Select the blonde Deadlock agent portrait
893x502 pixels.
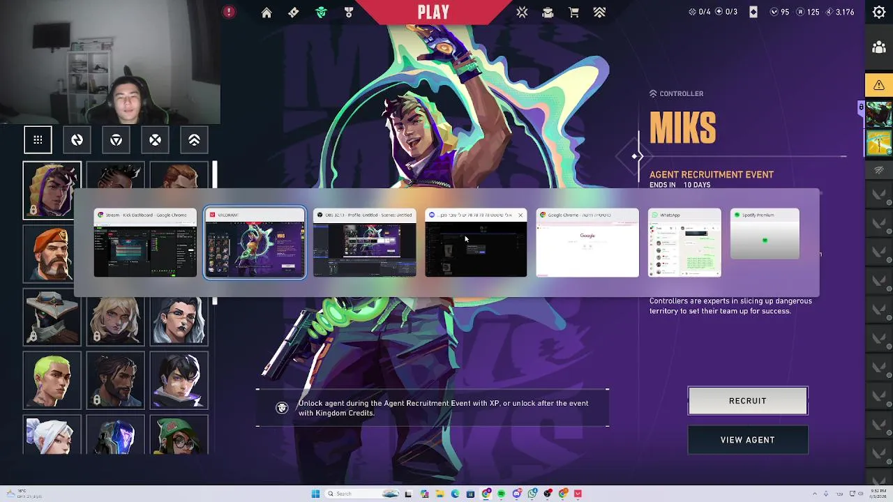115,319
